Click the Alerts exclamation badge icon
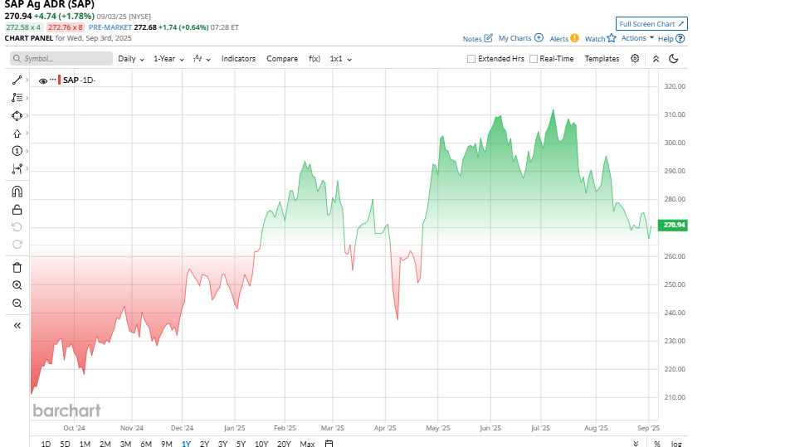790x447 pixels. pyautogui.click(x=574, y=38)
